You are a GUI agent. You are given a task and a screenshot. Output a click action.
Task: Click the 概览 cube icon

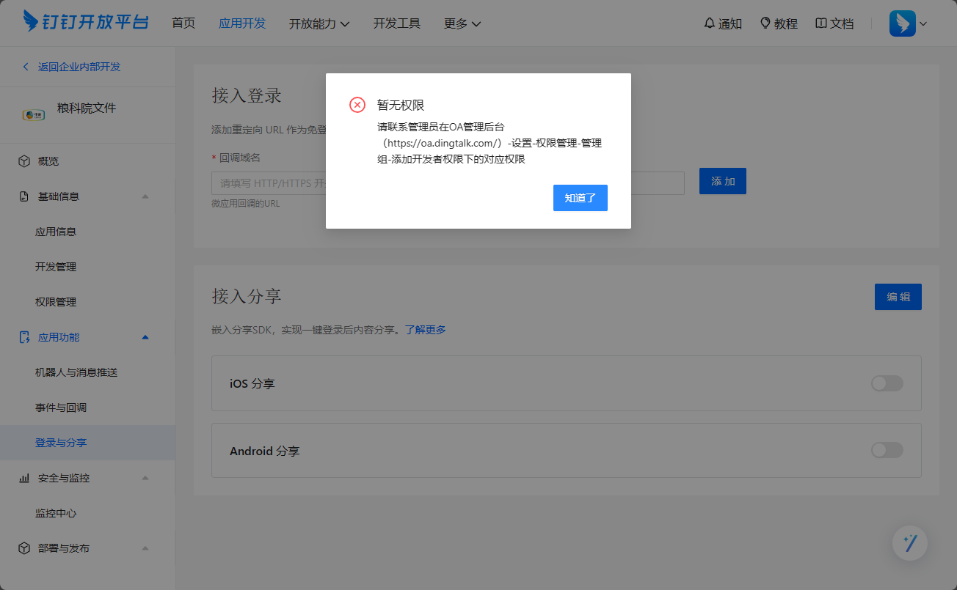click(24, 161)
